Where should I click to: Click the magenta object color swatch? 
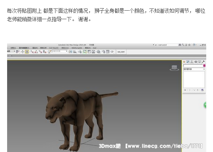click(204, 66)
